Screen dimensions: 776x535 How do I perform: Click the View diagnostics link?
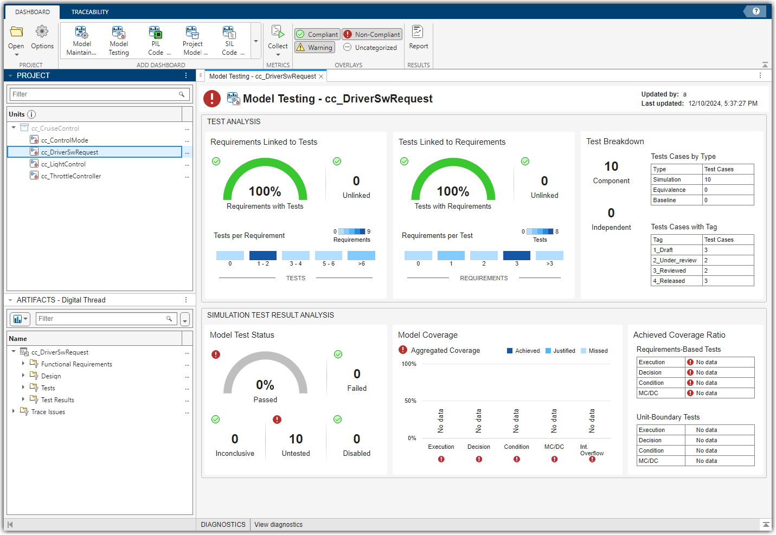pos(278,525)
